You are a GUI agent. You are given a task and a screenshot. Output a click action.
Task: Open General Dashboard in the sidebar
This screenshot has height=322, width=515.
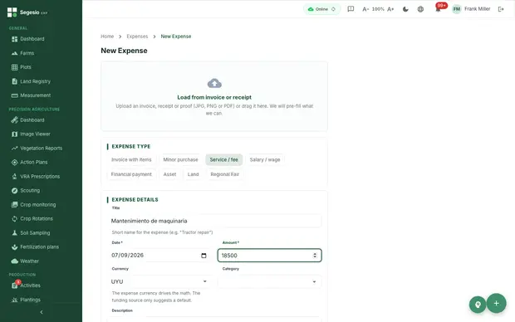pyautogui.click(x=32, y=39)
